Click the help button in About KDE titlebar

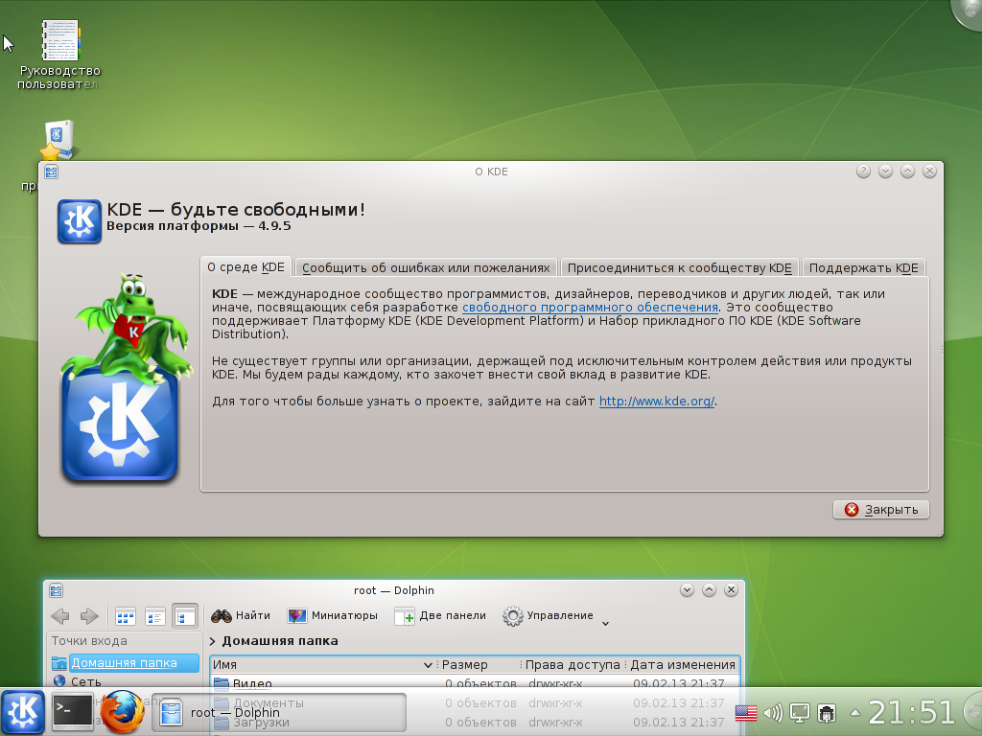(863, 171)
